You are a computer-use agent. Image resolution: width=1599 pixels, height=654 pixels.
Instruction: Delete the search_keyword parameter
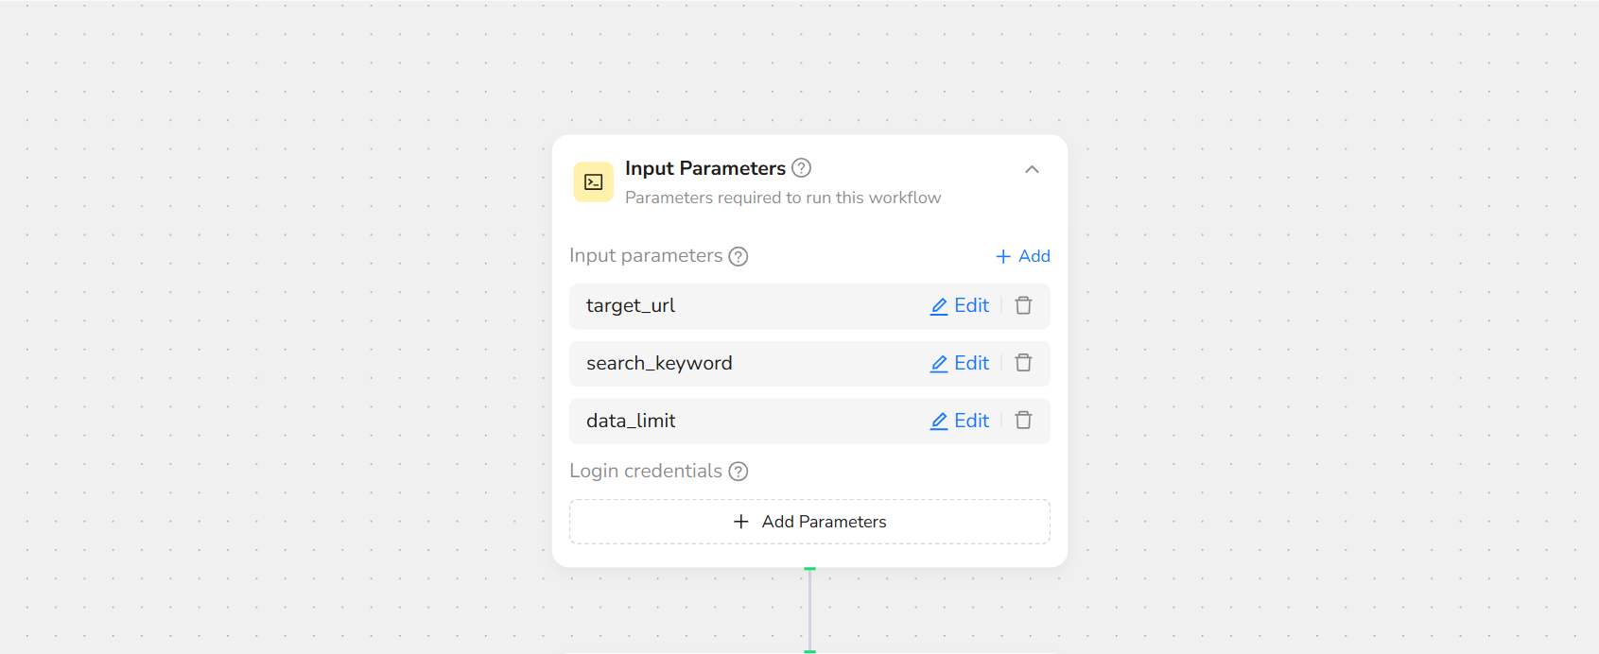point(1023,364)
